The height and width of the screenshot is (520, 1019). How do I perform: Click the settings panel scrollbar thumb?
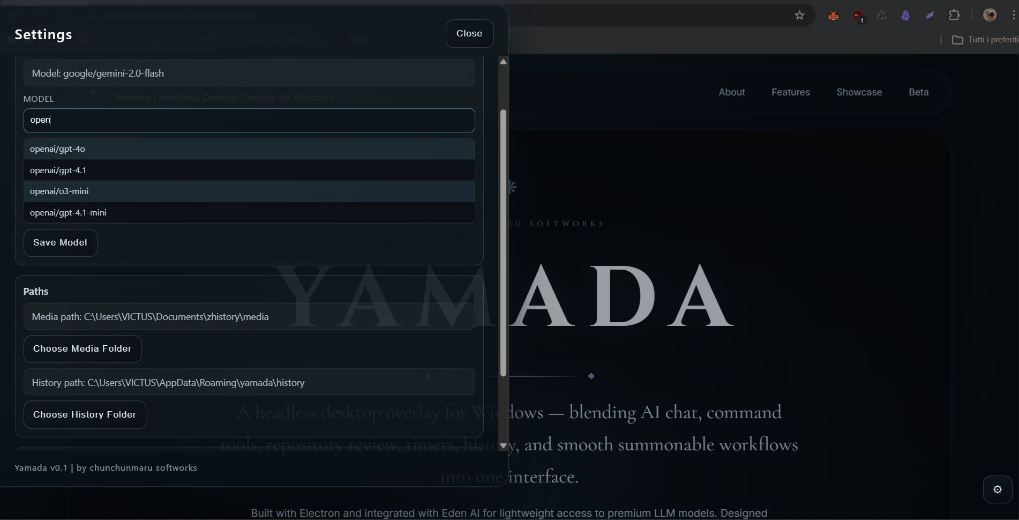pos(503,243)
